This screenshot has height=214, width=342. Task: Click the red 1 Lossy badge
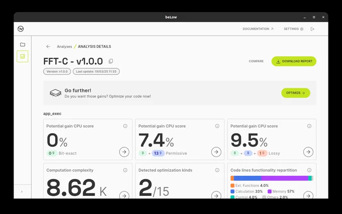(262, 153)
